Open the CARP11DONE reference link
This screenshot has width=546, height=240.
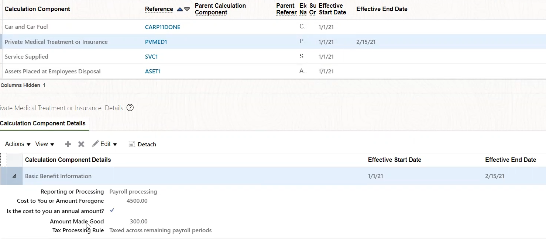[x=162, y=27]
